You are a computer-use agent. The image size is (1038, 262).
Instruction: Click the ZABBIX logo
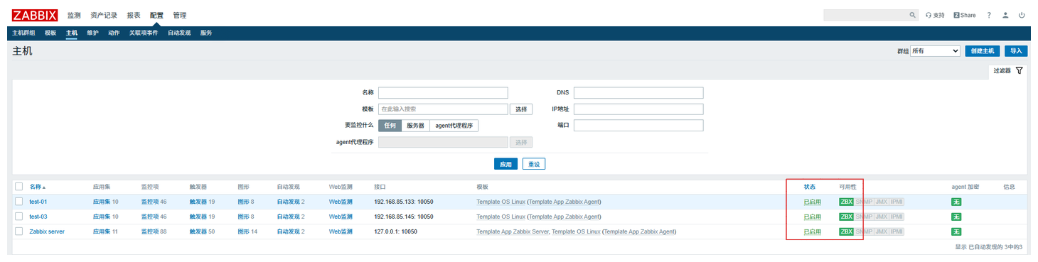tap(35, 15)
